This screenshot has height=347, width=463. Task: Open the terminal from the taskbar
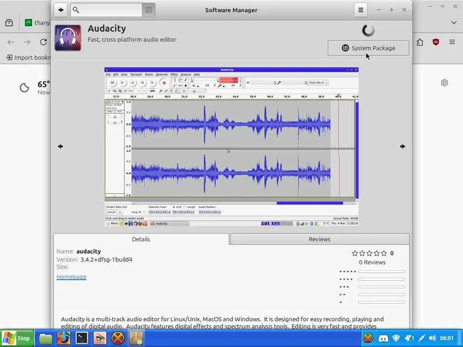pos(82,338)
